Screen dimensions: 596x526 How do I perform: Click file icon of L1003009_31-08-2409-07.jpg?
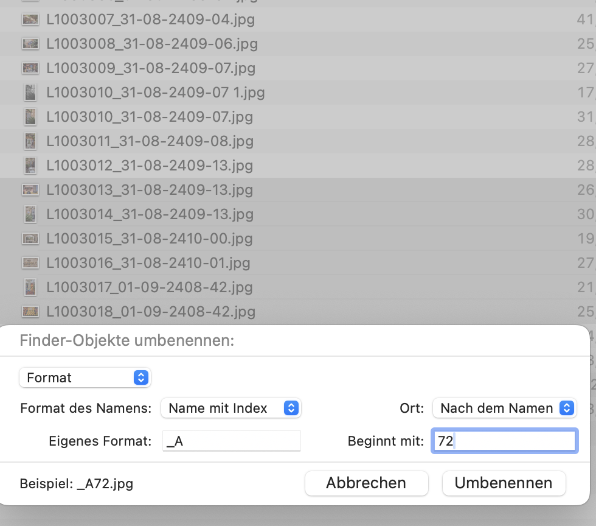tap(30, 68)
